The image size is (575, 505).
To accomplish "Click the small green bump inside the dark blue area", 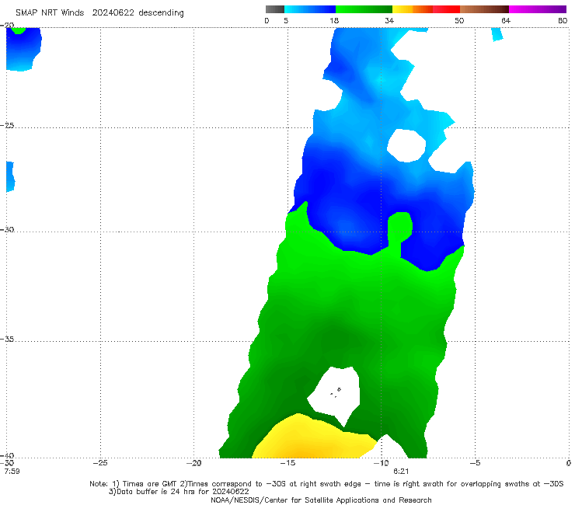I will (x=399, y=229).
